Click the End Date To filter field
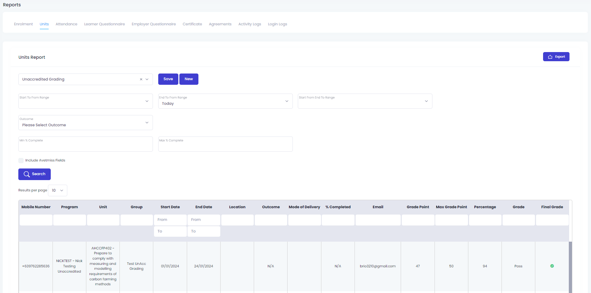The width and height of the screenshot is (591, 293). [204, 231]
